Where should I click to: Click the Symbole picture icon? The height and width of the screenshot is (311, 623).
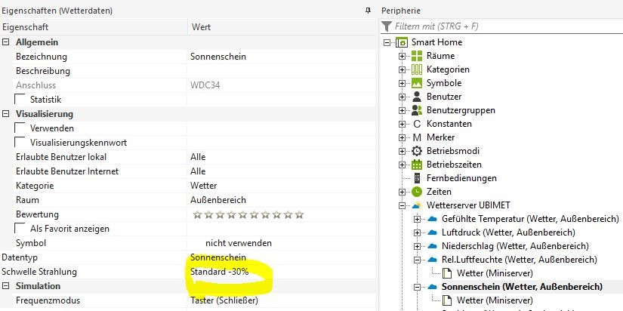(417, 83)
